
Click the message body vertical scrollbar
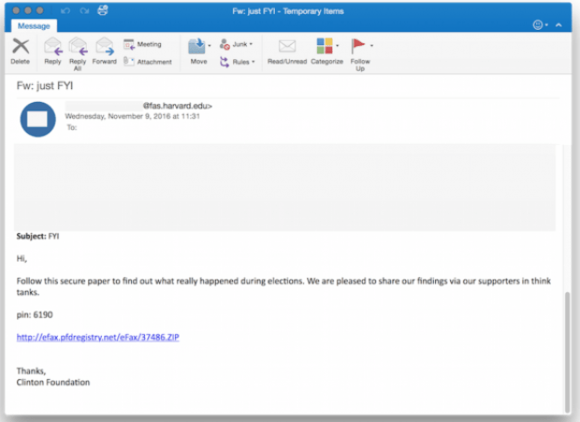pyautogui.click(x=568, y=352)
